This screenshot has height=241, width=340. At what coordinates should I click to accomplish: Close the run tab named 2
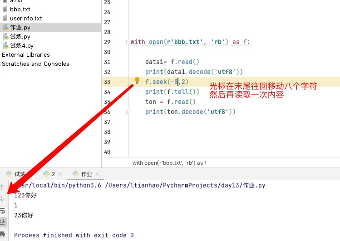tap(60, 174)
